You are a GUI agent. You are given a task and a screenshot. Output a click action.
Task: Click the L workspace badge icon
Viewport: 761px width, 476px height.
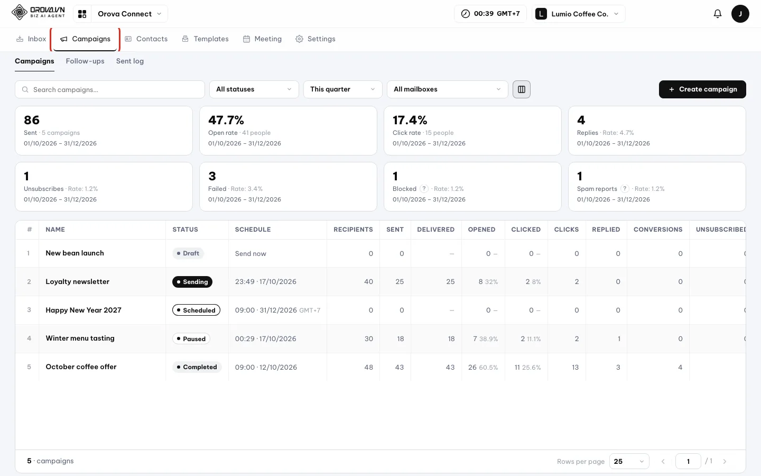541,14
